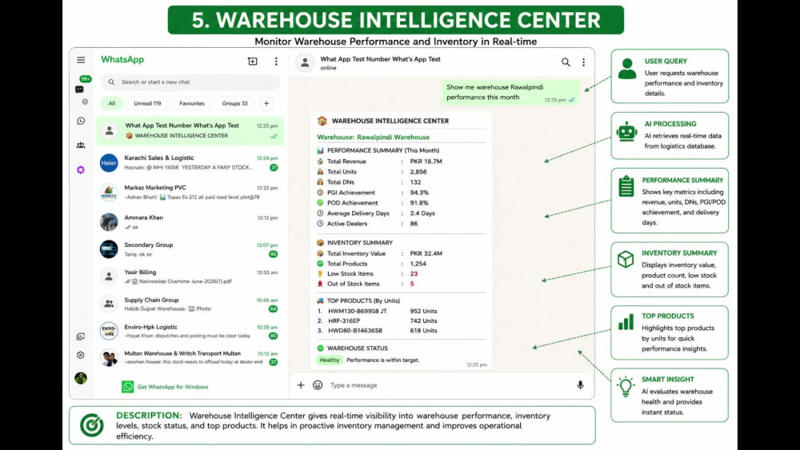Click the Out of Stock Items value 5
Viewport: 800px width, 450px height.
coord(412,284)
